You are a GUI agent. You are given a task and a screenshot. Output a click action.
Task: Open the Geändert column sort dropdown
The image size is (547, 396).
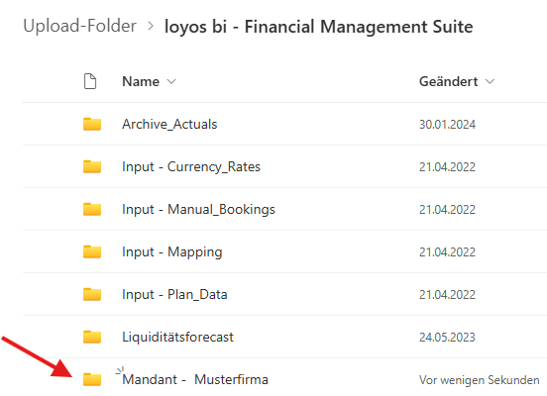[x=490, y=81]
